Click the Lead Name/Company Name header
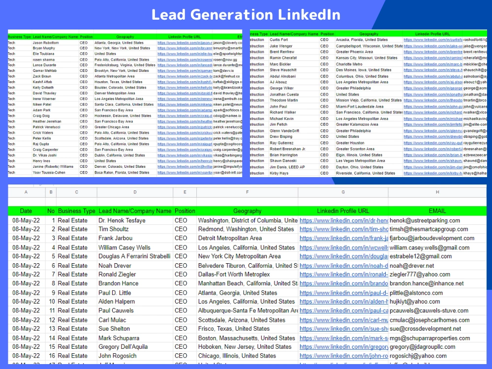 (135, 211)
